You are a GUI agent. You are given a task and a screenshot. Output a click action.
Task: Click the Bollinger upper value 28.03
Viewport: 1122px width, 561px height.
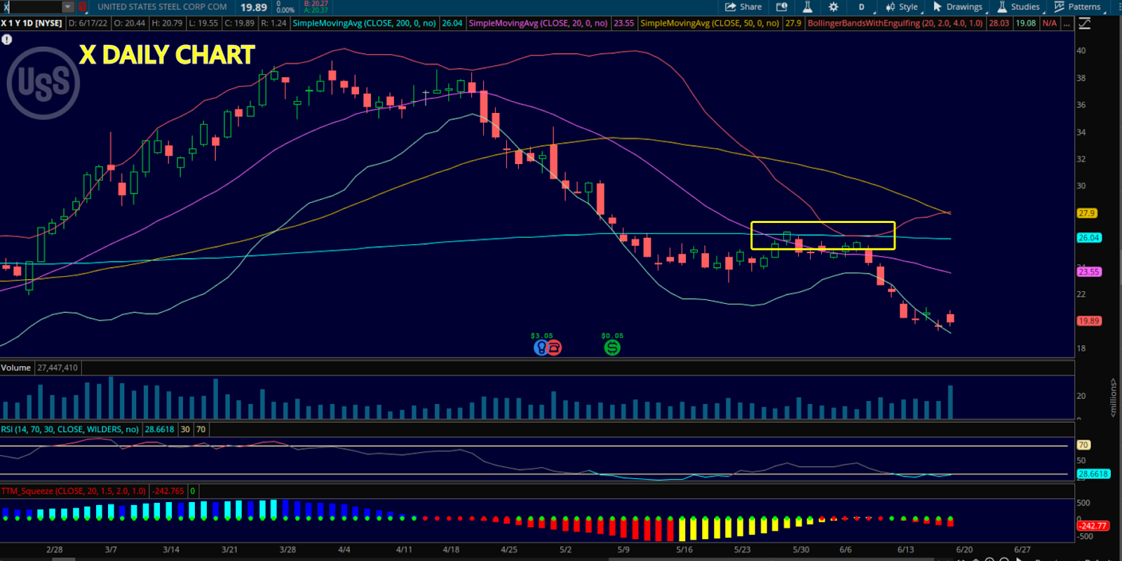tap(999, 23)
